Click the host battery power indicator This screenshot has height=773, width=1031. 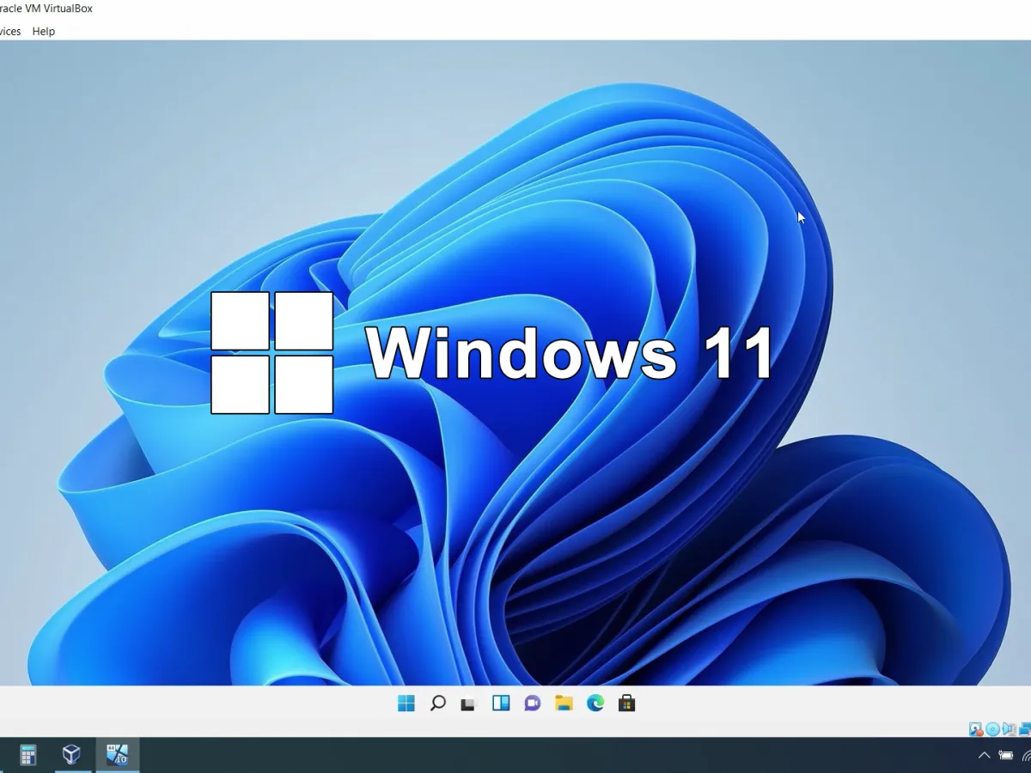[x=1006, y=756]
